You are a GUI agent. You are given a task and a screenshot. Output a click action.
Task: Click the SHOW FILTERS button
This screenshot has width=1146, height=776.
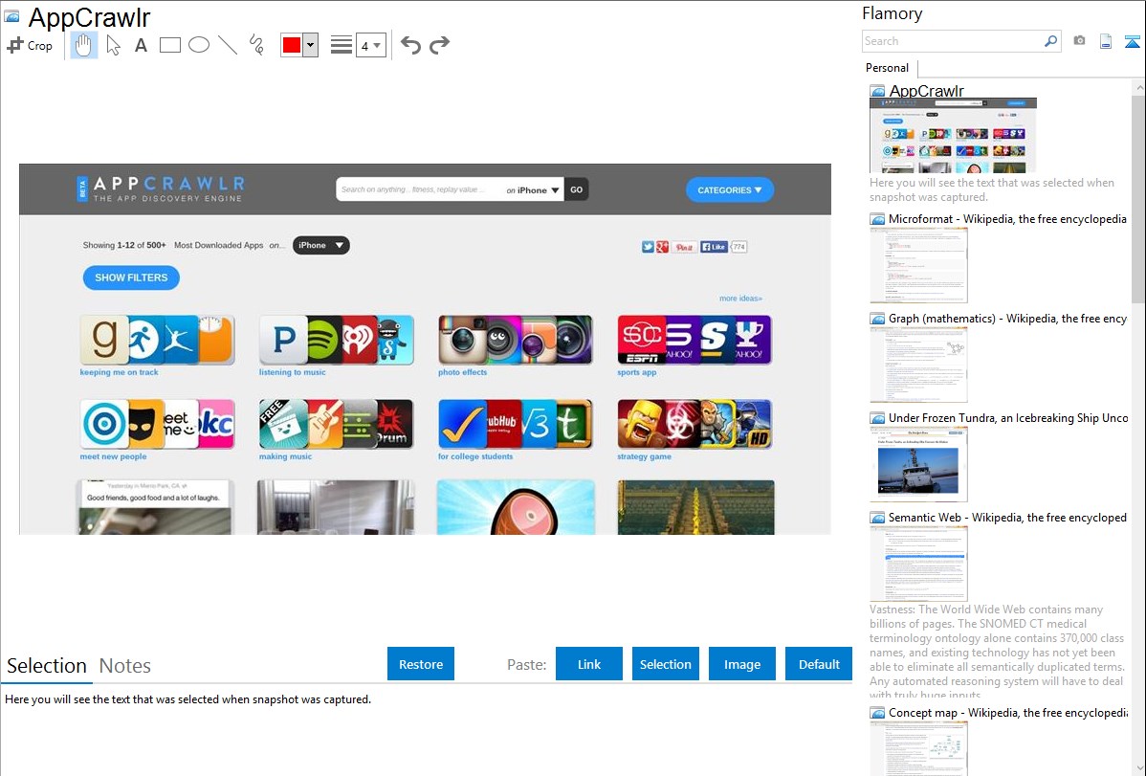pyautogui.click(x=132, y=277)
